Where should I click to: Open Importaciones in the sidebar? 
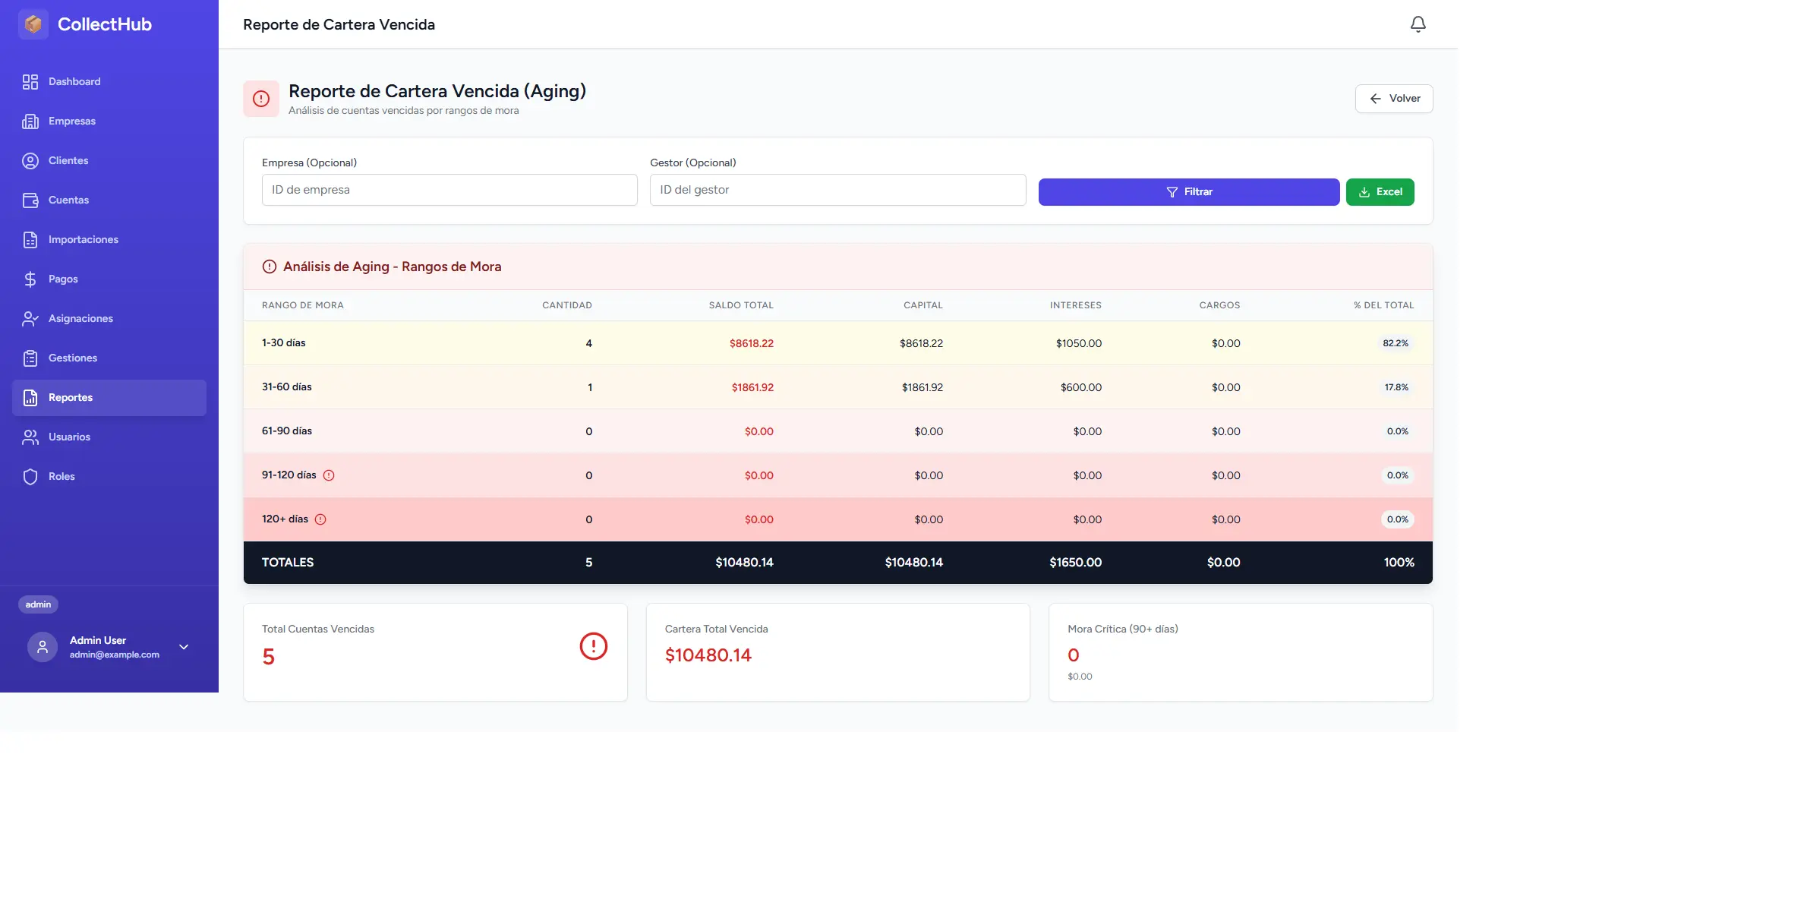pos(84,240)
